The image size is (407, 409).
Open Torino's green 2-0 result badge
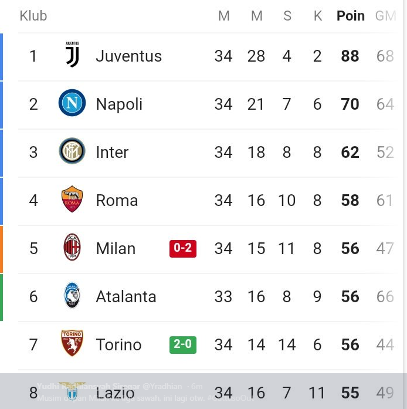(x=183, y=345)
